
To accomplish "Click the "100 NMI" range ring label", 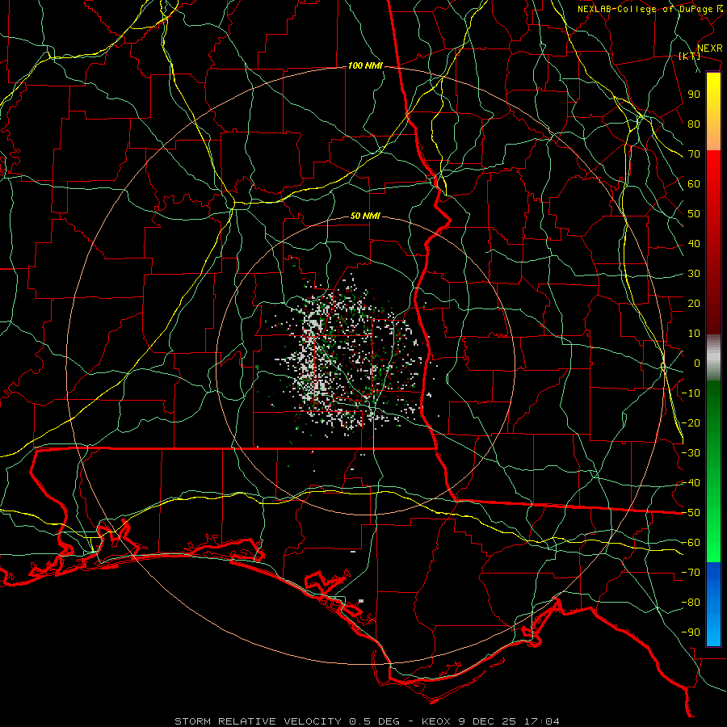I will pyautogui.click(x=365, y=66).
